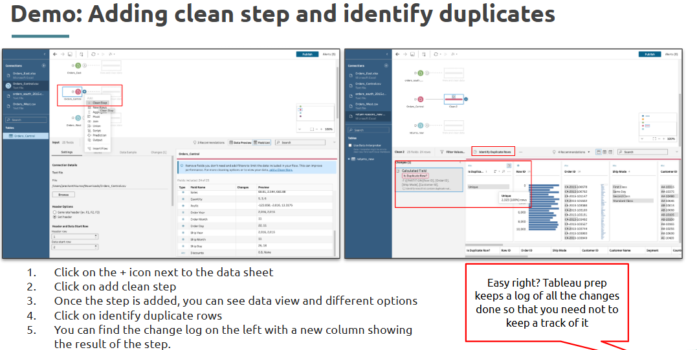Expand the chevron at the right of the input screenshot's Search bar
The width and height of the screenshot is (697, 350).
(x=335, y=142)
